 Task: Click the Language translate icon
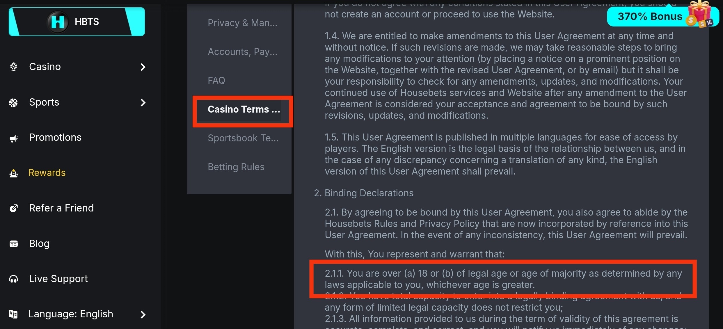coord(13,314)
